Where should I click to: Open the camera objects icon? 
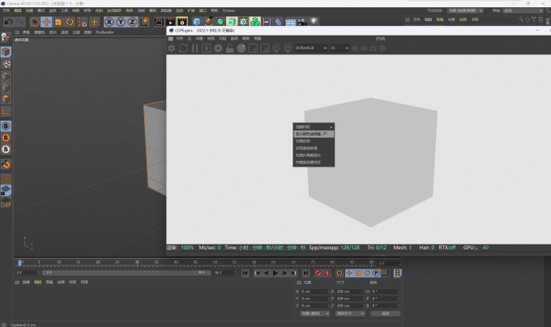[x=302, y=22]
